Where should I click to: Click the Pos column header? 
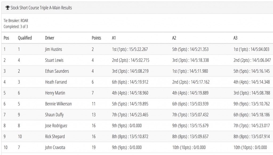[x=6, y=38]
